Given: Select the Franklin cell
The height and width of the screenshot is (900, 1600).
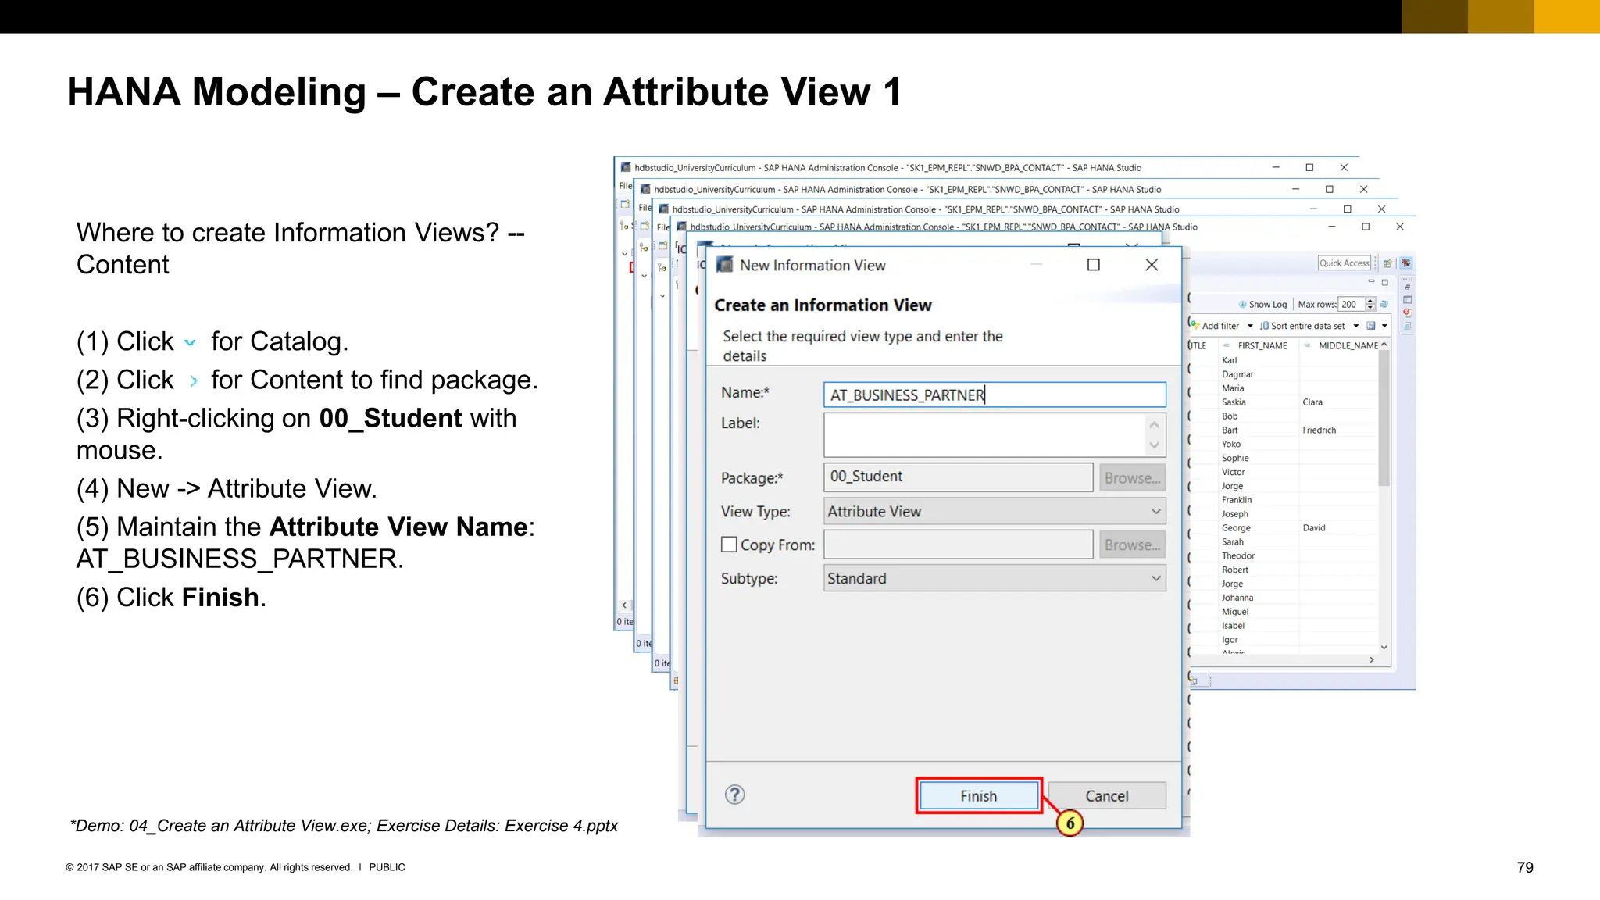Looking at the screenshot, I should [x=1259, y=500].
